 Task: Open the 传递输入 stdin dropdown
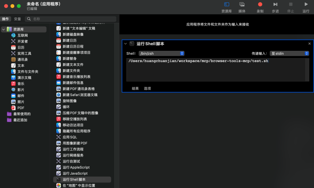click(289, 53)
